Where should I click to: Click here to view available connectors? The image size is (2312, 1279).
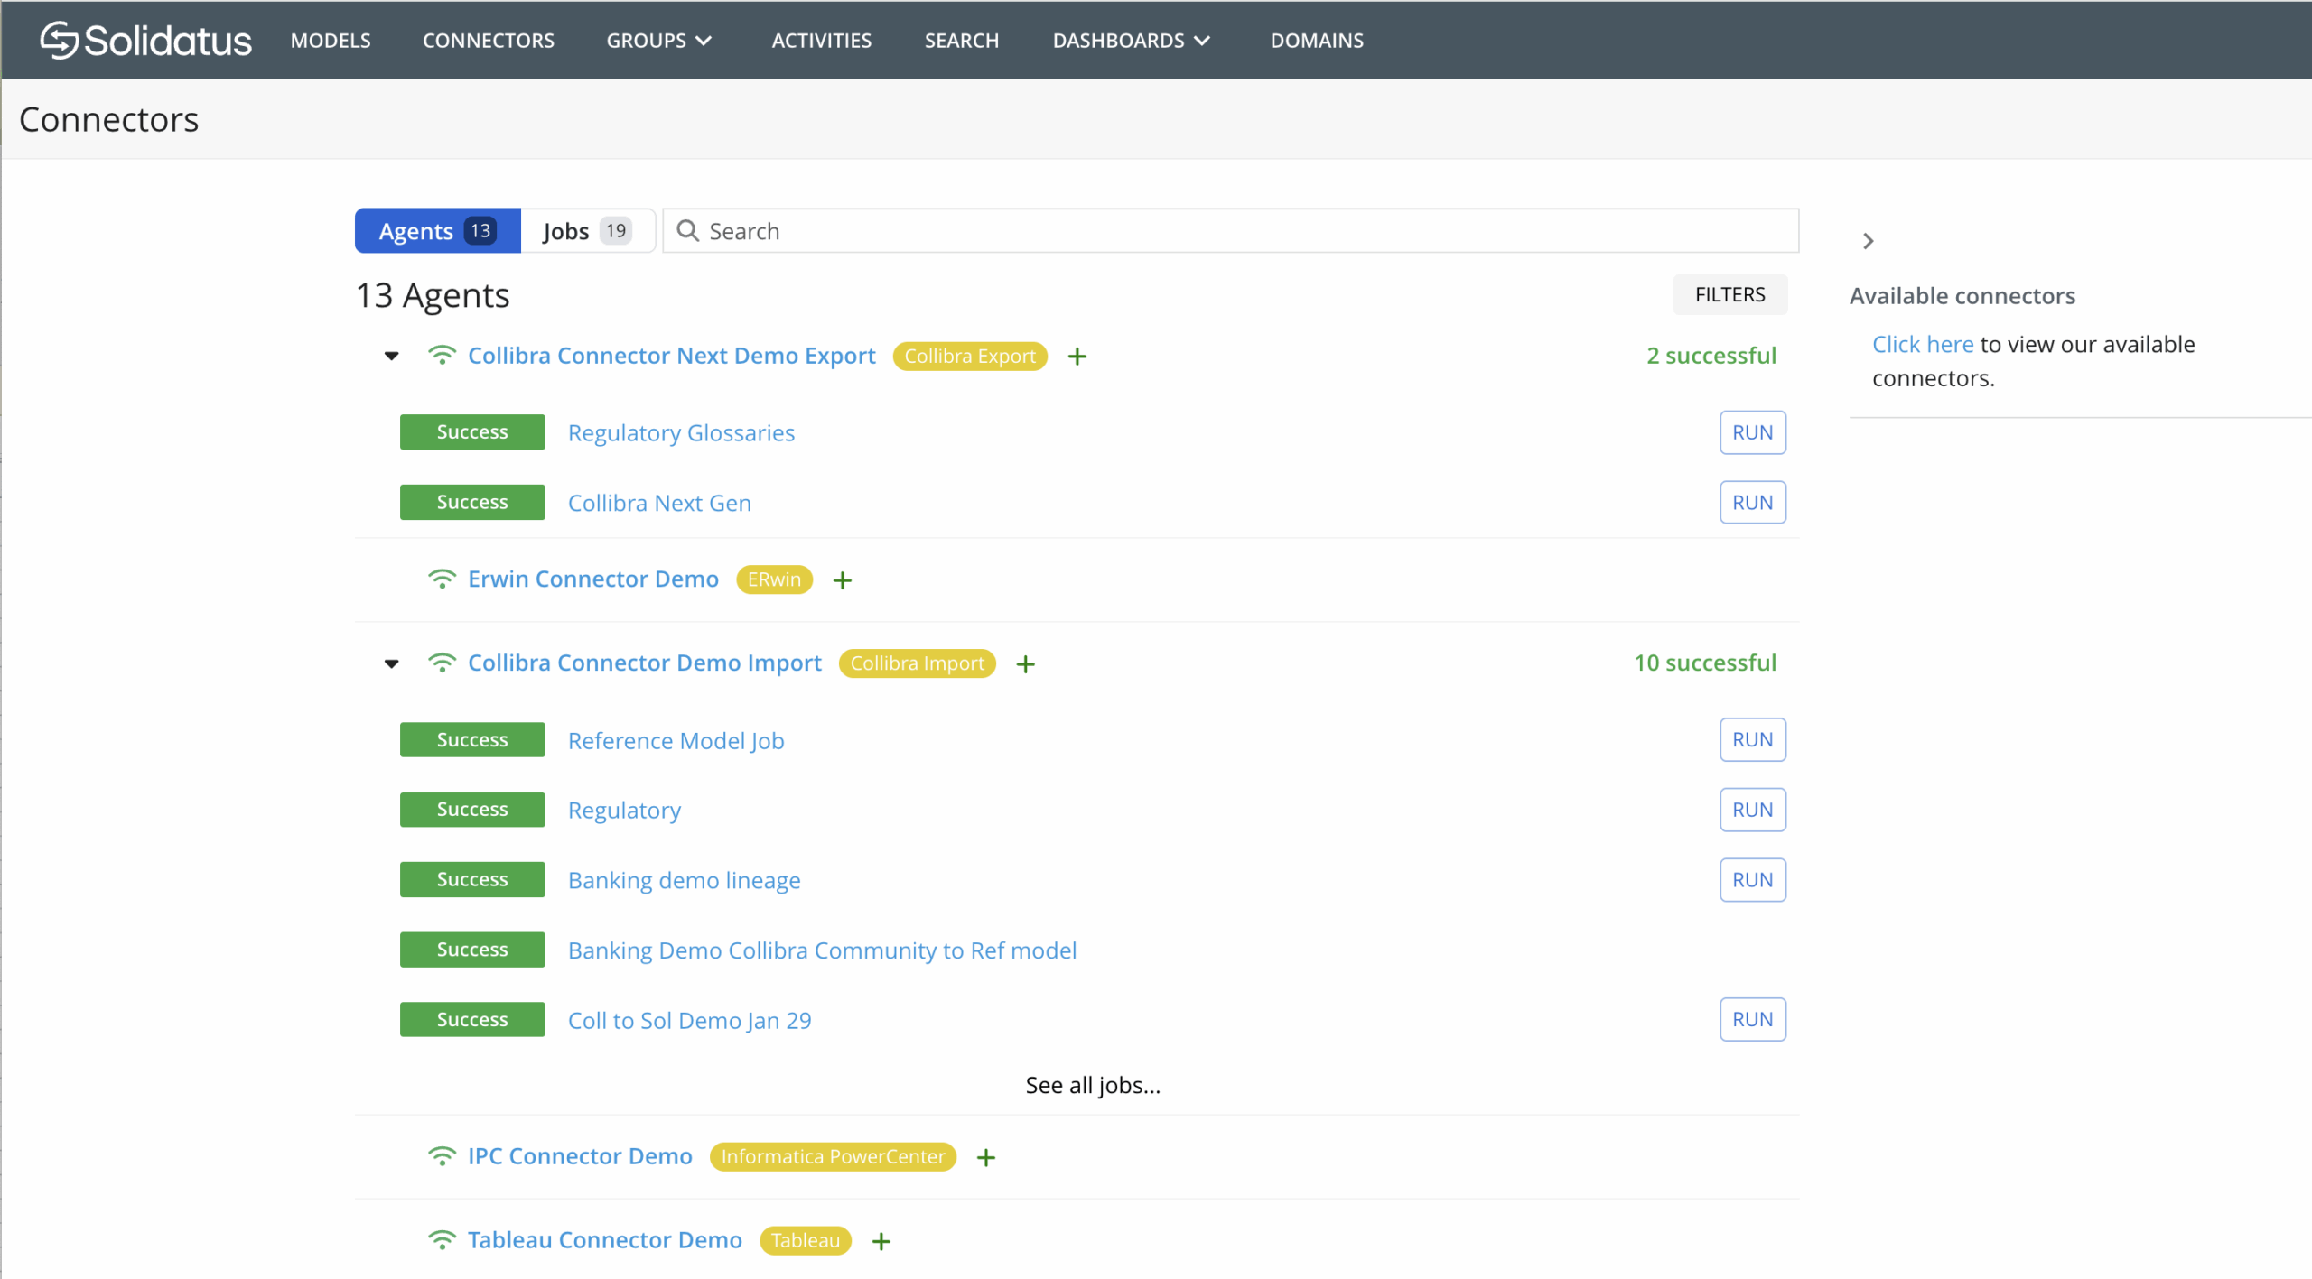coord(1923,345)
